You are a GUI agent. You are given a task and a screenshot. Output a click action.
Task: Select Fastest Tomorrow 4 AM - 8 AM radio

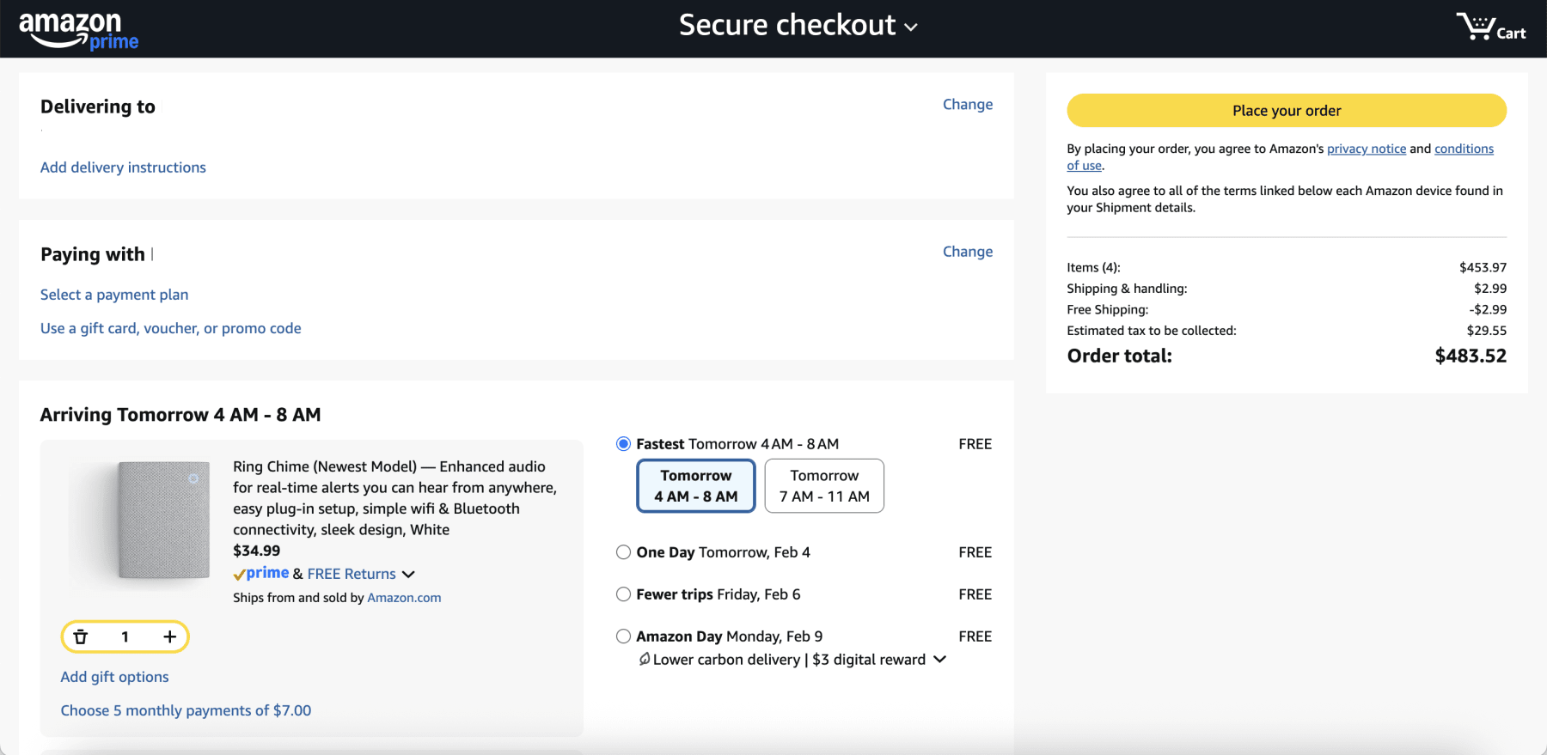tap(623, 444)
